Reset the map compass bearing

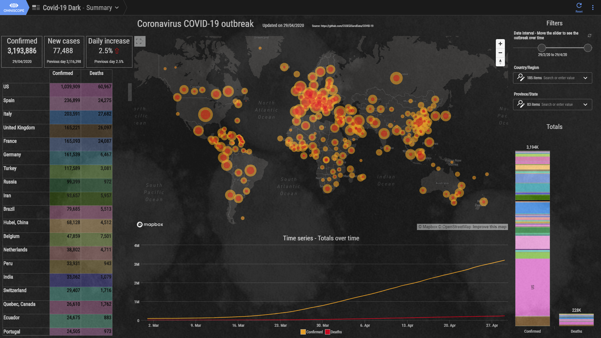[x=500, y=62]
